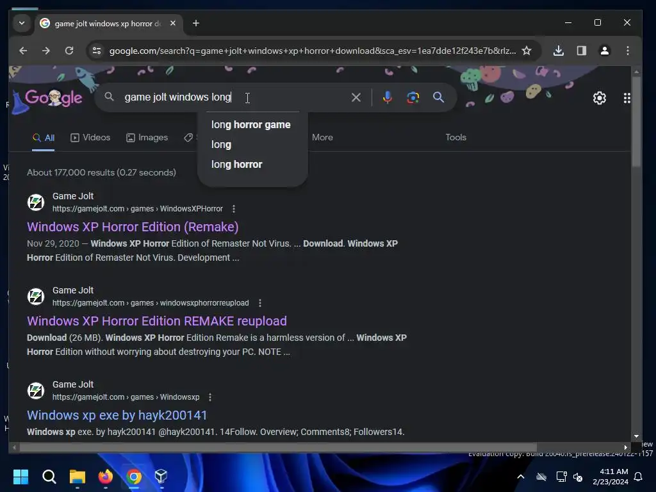Click the Google doodle logo
Viewport: 656px width, 492px height.
54,97
